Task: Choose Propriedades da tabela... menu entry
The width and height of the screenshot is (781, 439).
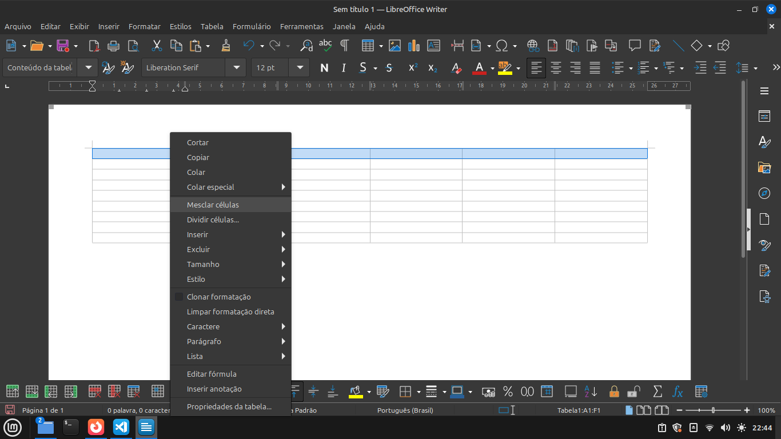Action: pyautogui.click(x=231, y=406)
